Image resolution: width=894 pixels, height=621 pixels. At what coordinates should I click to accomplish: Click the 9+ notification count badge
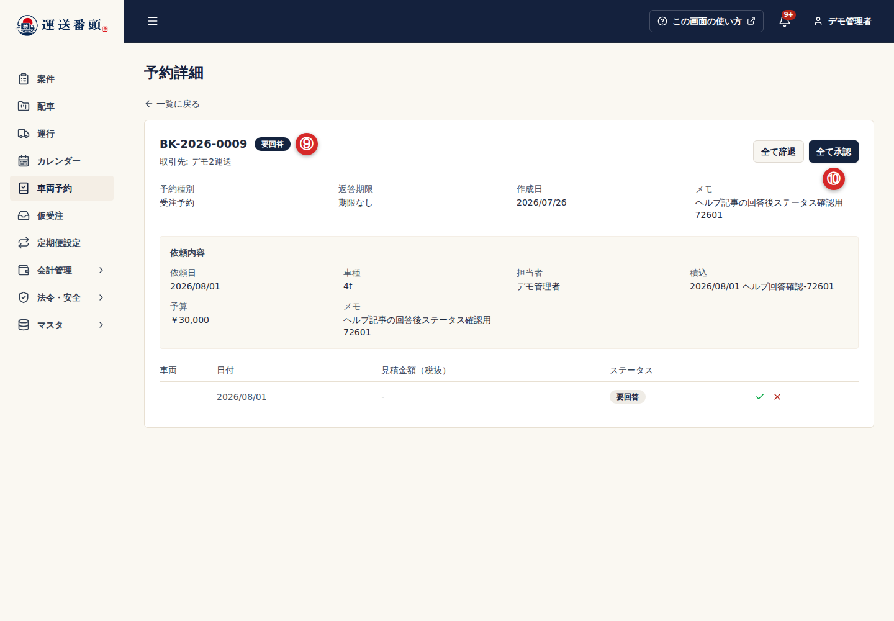(788, 14)
